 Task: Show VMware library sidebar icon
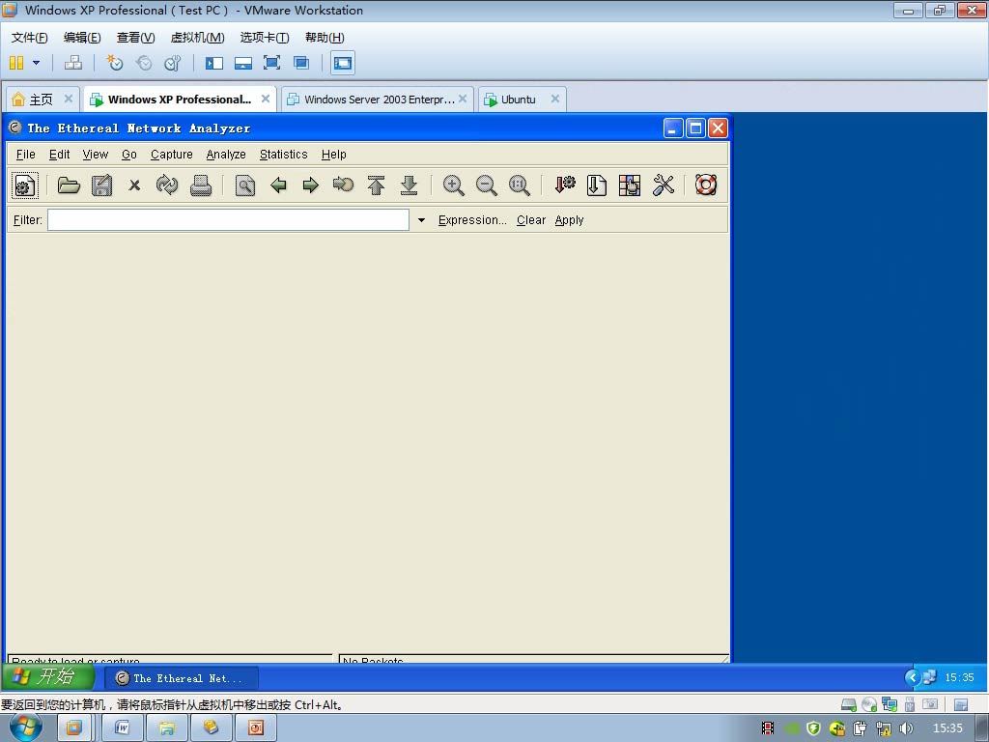(x=214, y=63)
